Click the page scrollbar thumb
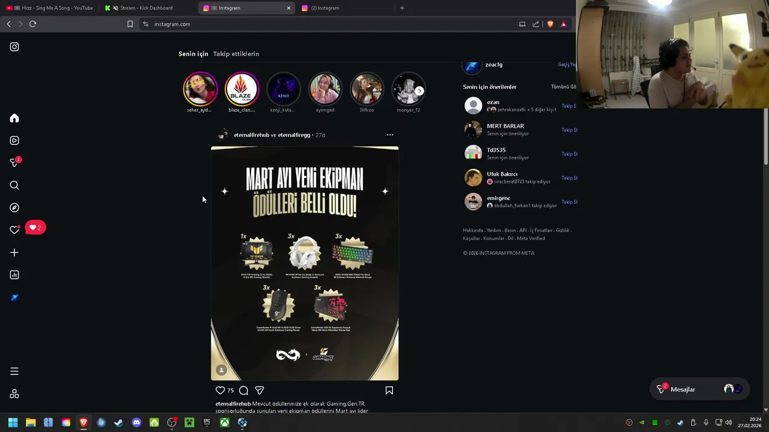Image resolution: width=769 pixels, height=432 pixels. point(765,136)
